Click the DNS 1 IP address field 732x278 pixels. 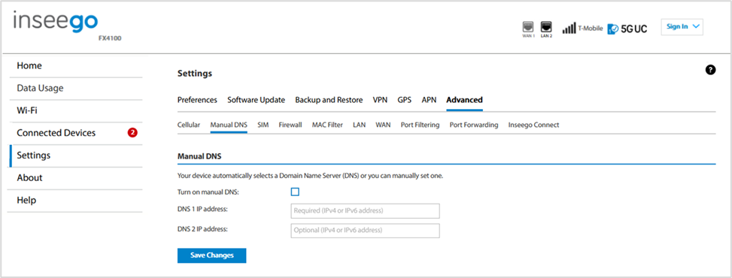(x=365, y=211)
